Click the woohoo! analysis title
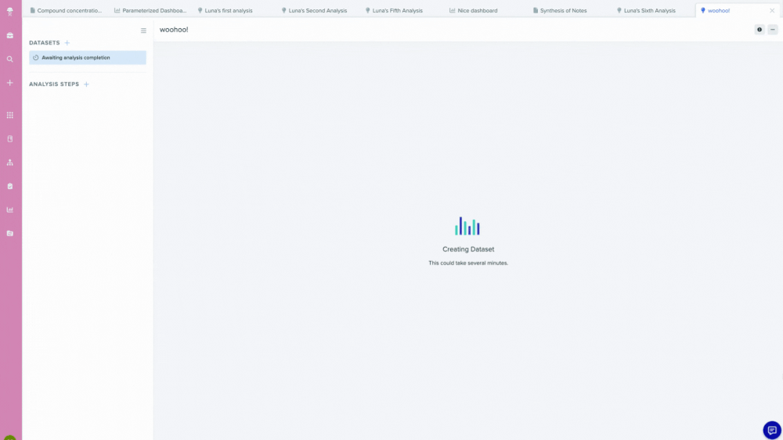The width and height of the screenshot is (783, 440). (174, 30)
